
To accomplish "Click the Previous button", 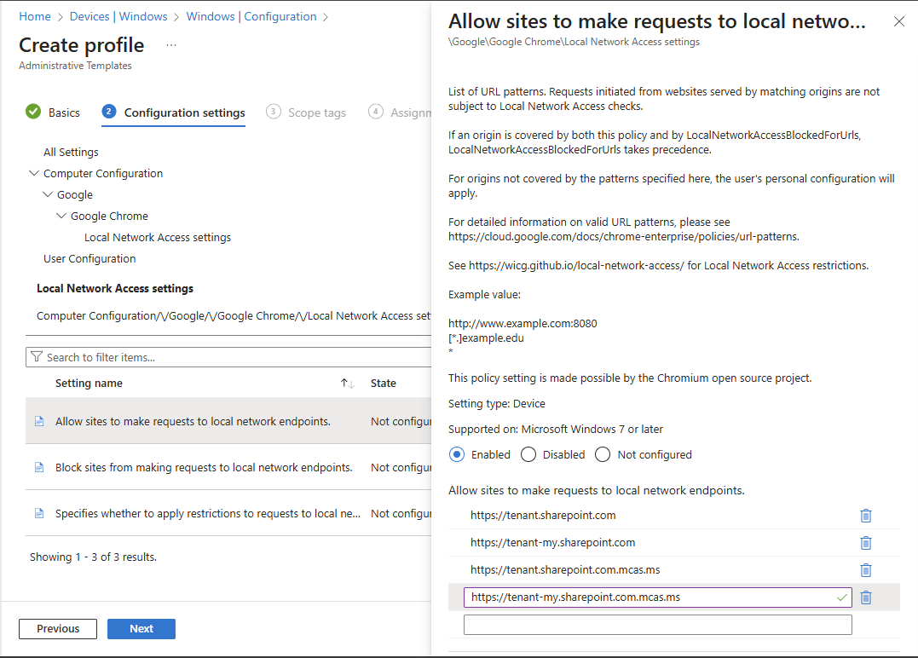I will pos(58,629).
